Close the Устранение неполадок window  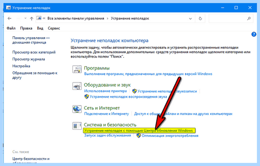tap(250, 8)
